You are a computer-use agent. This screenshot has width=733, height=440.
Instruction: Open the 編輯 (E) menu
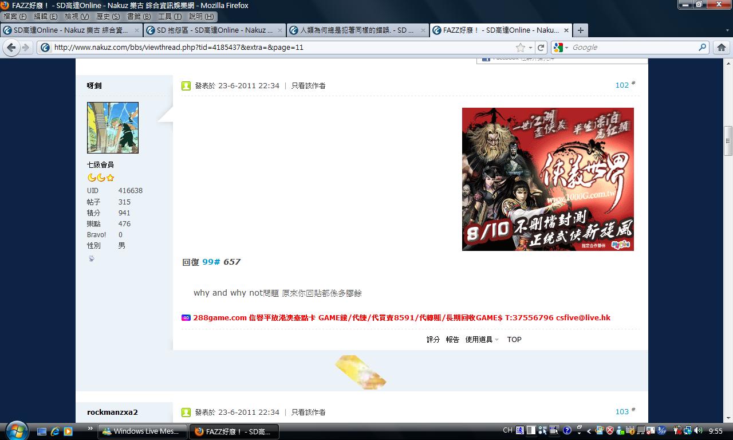coord(46,17)
